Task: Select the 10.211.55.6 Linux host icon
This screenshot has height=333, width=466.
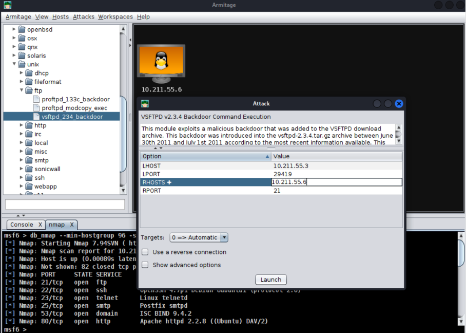Action: 161,64
